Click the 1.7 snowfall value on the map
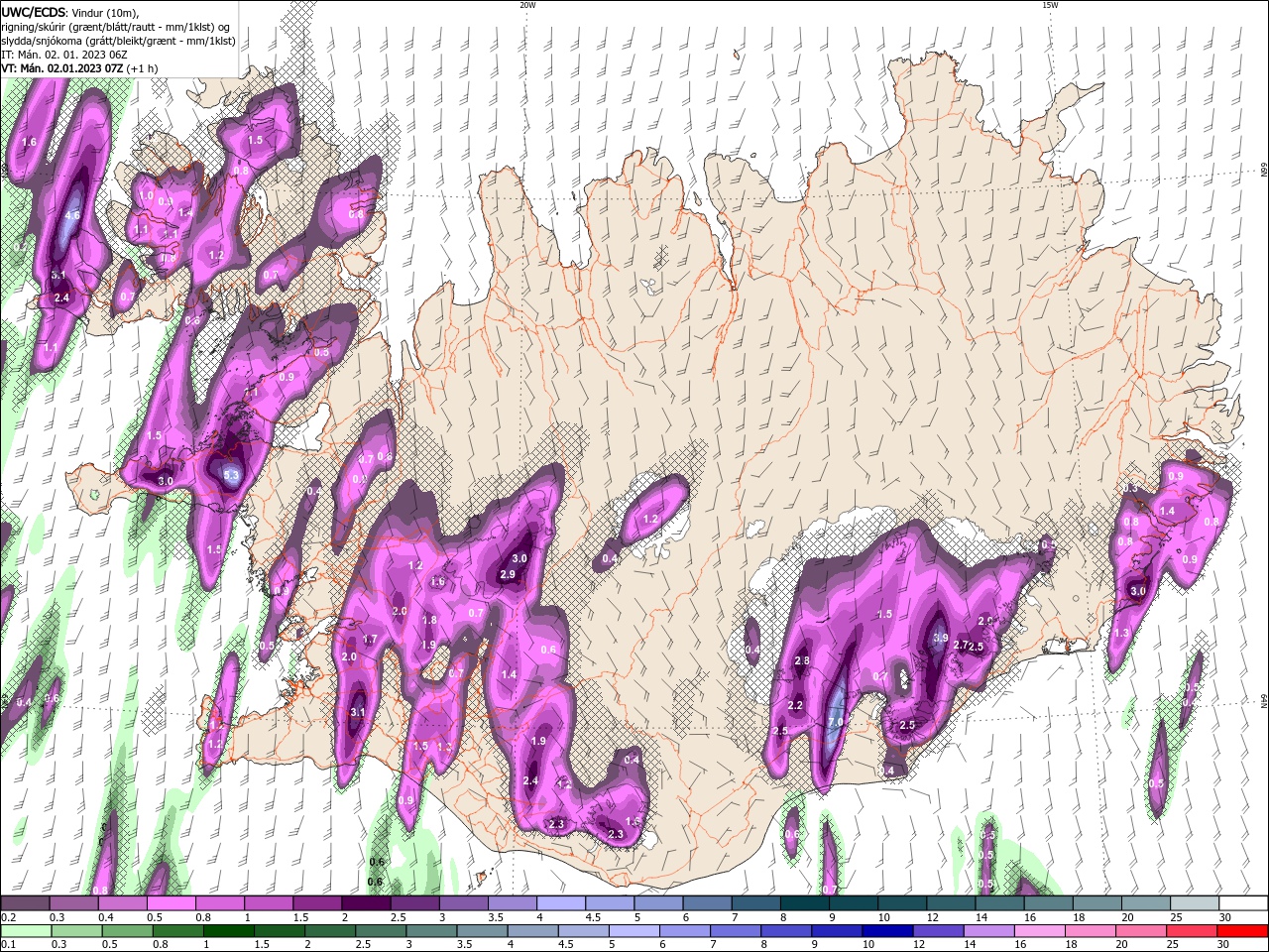Screen dimensions: 1269x952 click(x=370, y=639)
